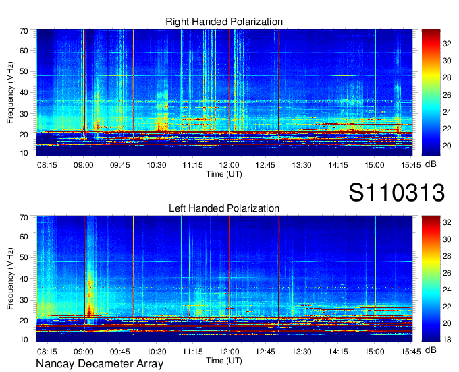459x372 pixels.
Task: Click the 15:45 tick under the top plot
Action: pos(410,165)
